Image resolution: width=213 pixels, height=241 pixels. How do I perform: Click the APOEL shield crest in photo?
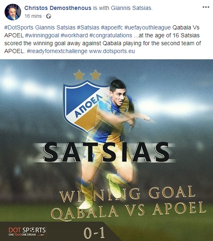click(x=82, y=106)
